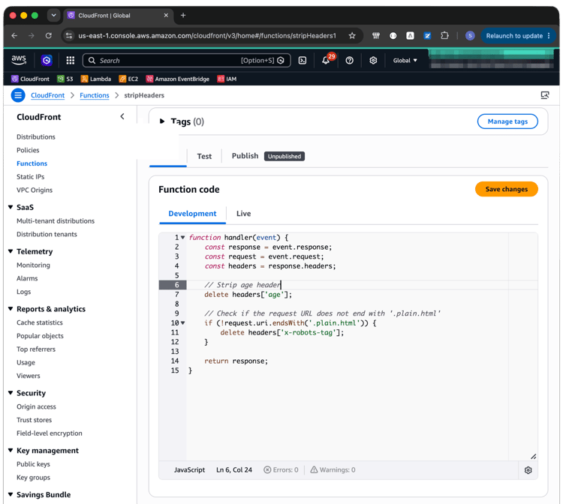Launch the CloudShell terminal icon

(303, 60)
